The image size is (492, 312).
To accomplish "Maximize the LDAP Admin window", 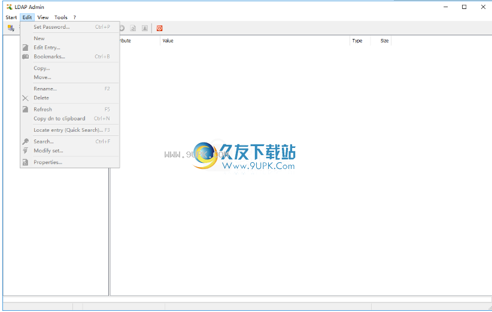I will coord(464,7).
